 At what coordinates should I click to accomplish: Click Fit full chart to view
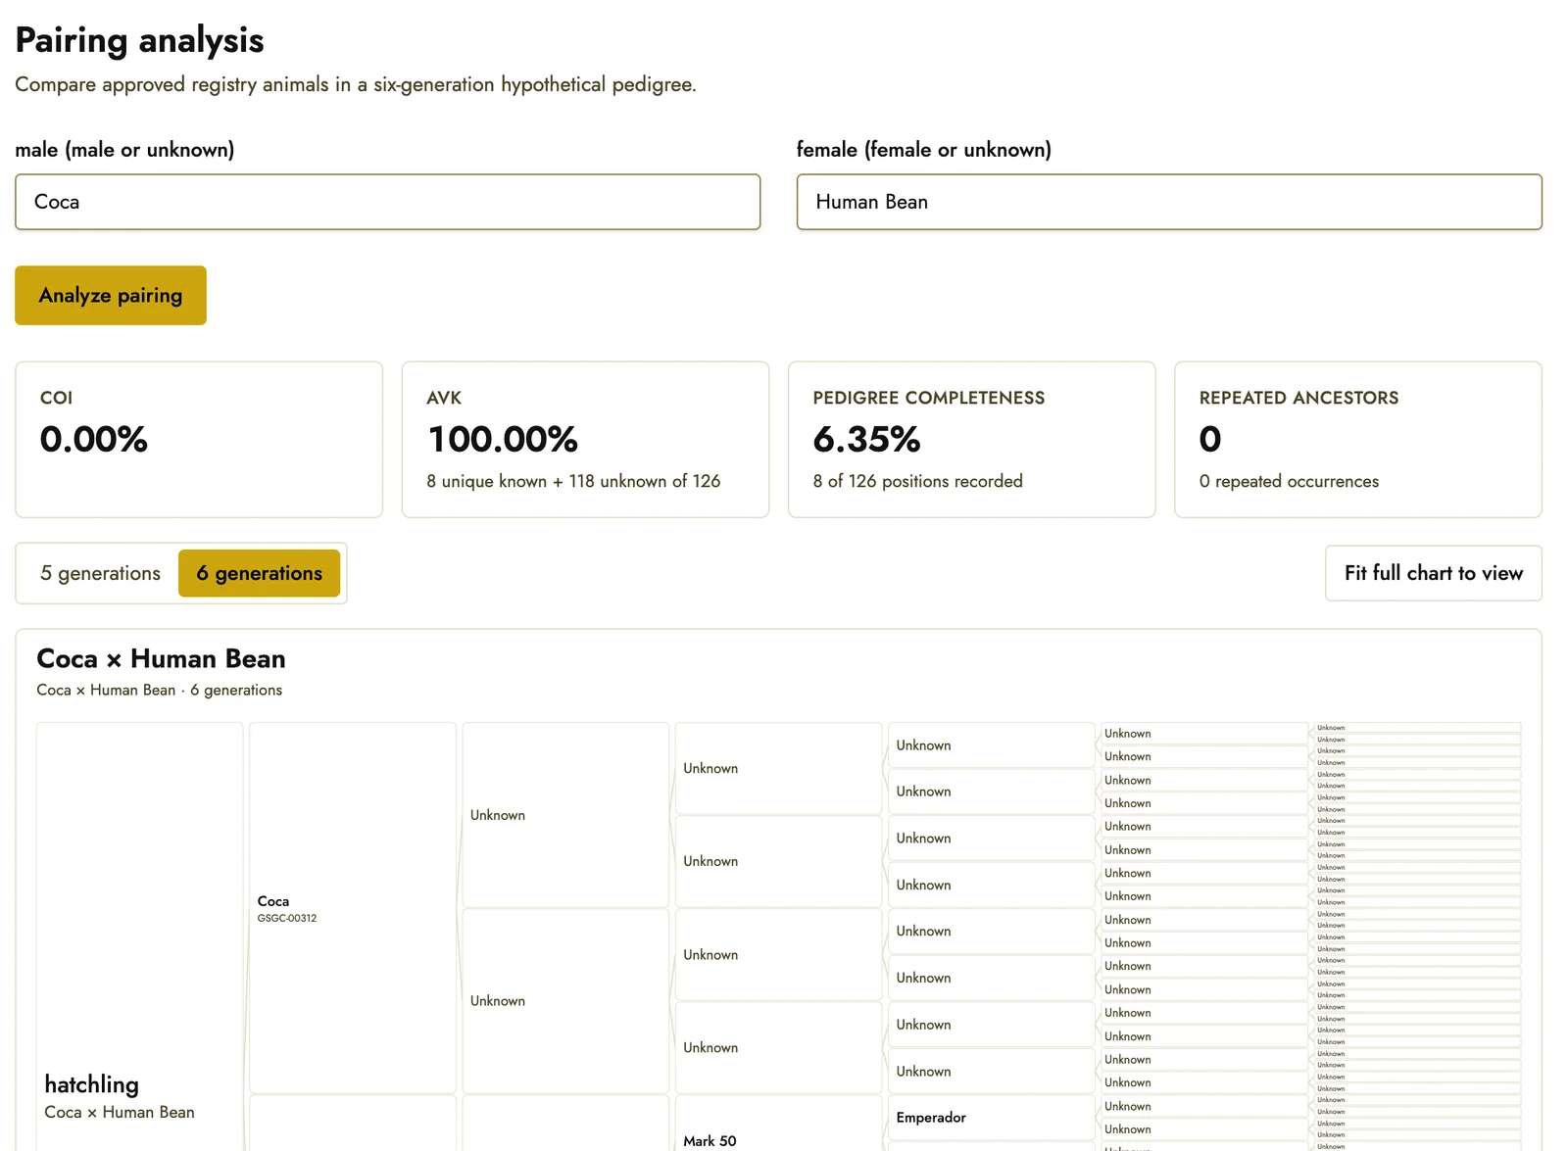(1434, 573)
